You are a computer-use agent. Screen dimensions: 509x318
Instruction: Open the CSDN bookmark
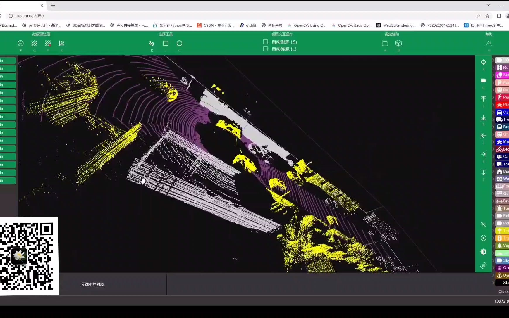point(216,25)
